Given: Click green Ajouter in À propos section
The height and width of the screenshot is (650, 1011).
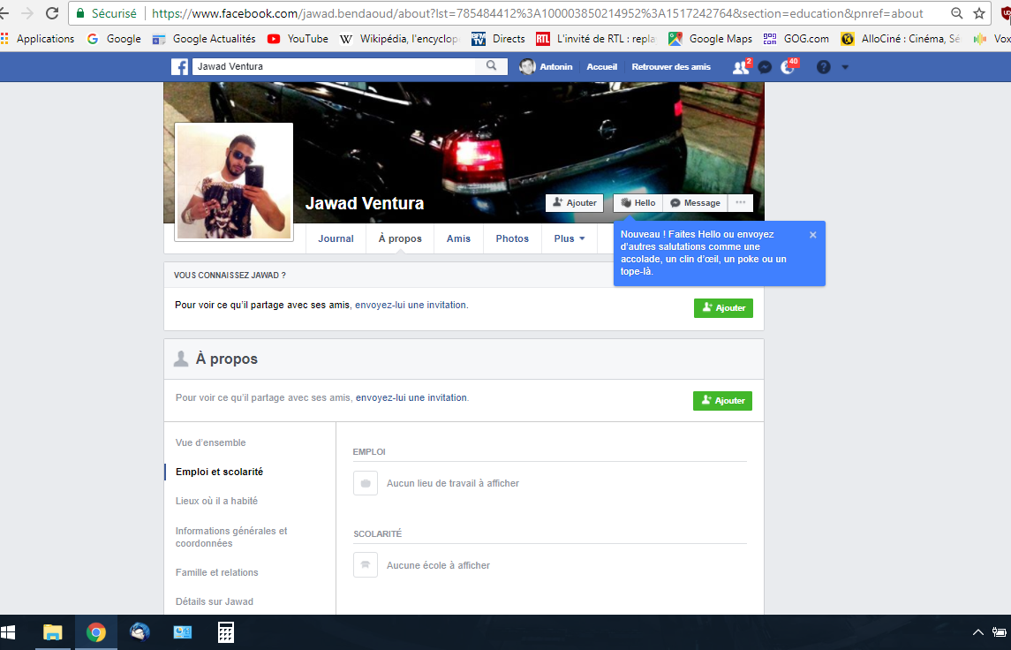Looking at the screenshot, I should [723, 400].
